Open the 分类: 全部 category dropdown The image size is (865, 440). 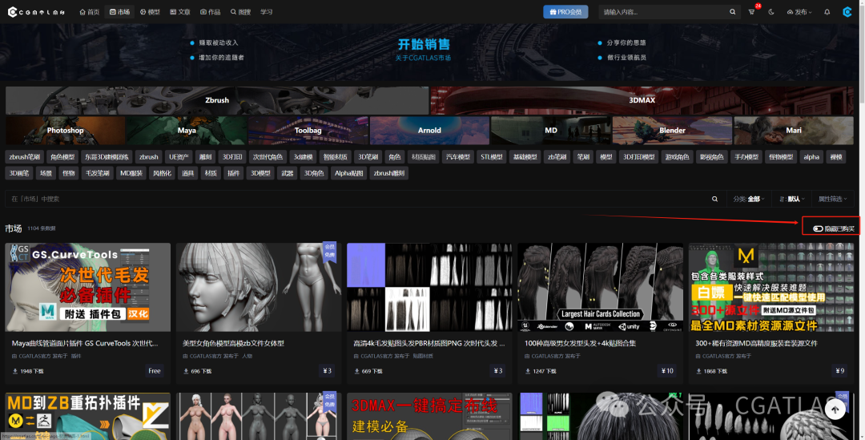749,199
